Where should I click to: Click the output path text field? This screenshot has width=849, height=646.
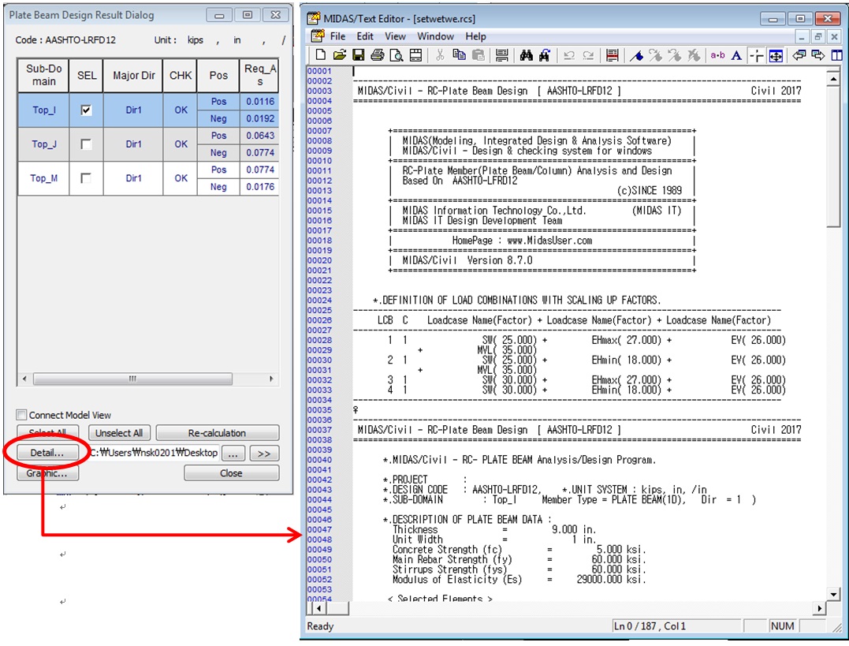(153, 454)
